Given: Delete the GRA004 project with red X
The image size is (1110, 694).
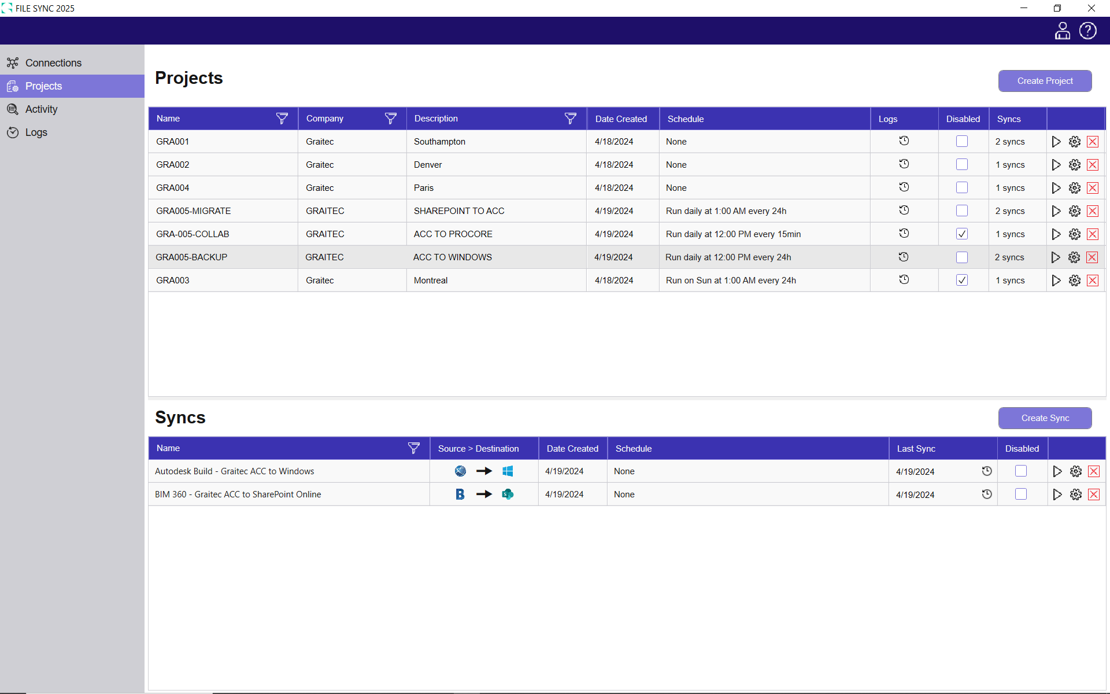Looking at the screenshot, I should click(x=1092, y=188).
